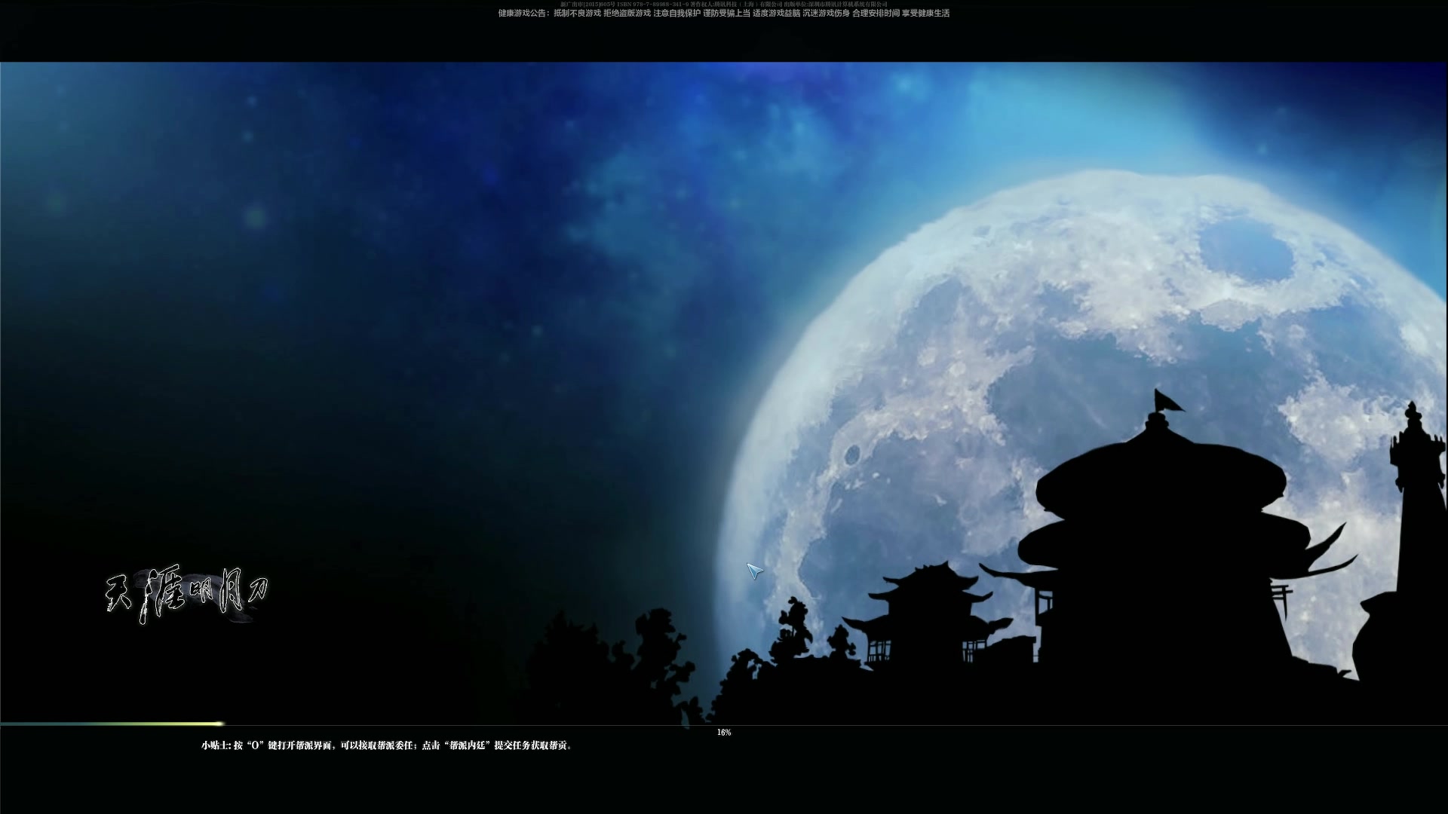Click the 16% progress percentage label

point(723,730)
